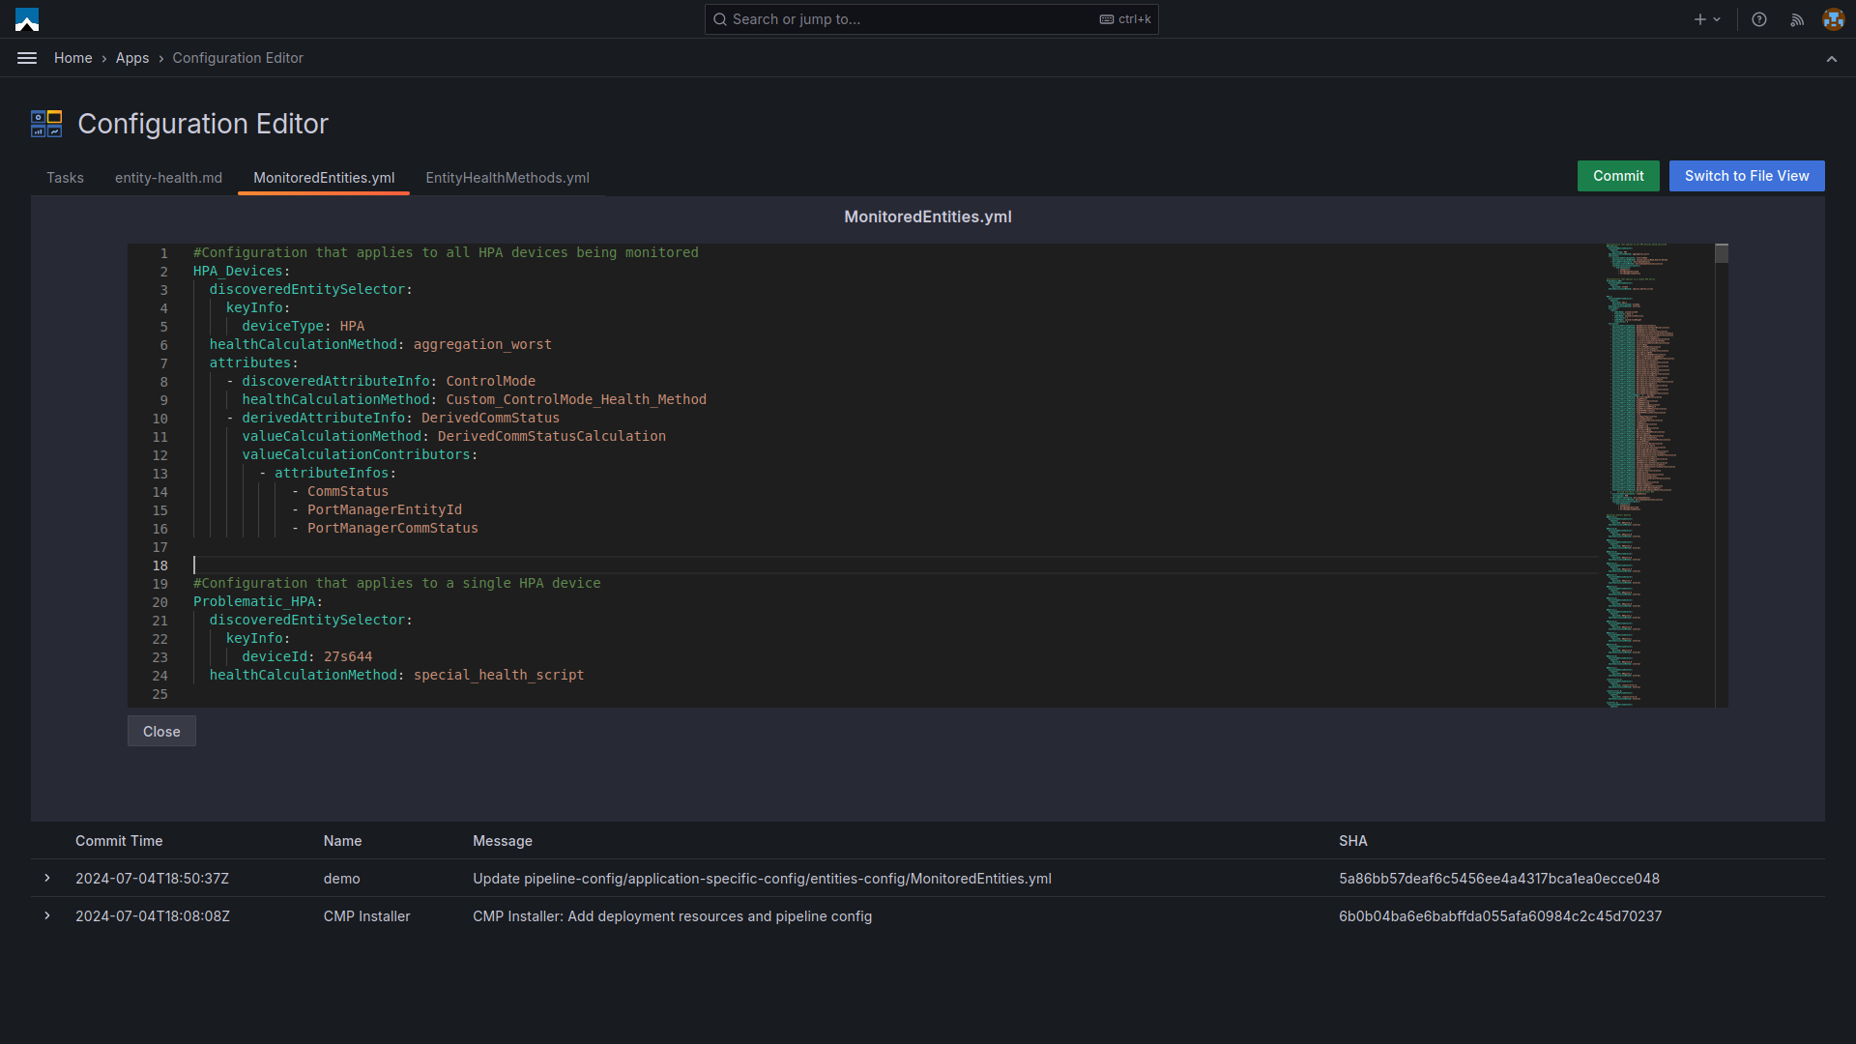Image resolution: width=1856 pixels, height=1044 pixels.
Task: Expand the CMP Installer commit row
Action: (x=47, y=915)
